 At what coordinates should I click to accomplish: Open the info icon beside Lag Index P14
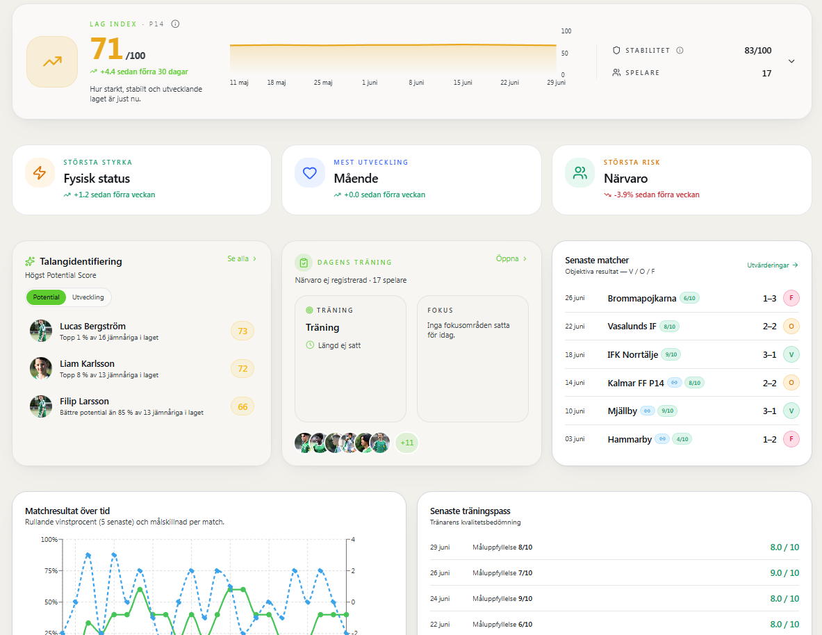tap(176, 24)
